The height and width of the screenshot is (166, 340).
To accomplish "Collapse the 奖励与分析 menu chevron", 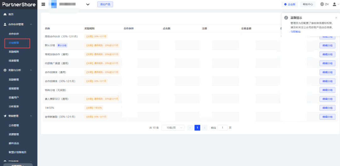I will [31, 70].
